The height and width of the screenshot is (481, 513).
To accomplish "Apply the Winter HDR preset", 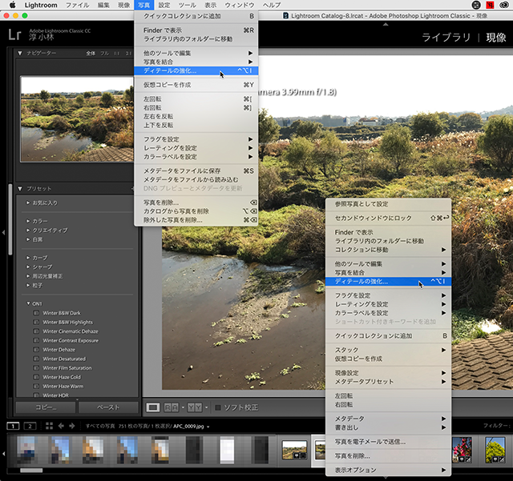I will pyautogui.click(x=55, y=395).
